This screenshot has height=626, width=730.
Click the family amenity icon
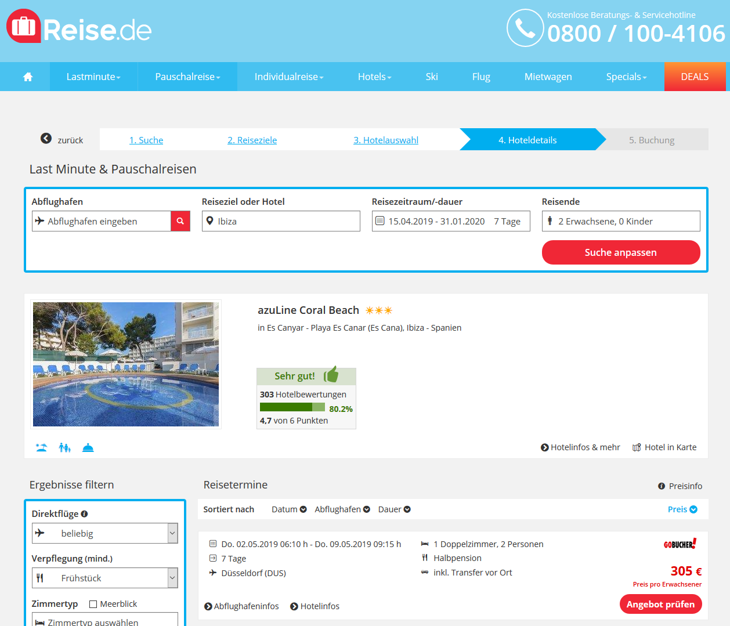[x=64, y=447]
